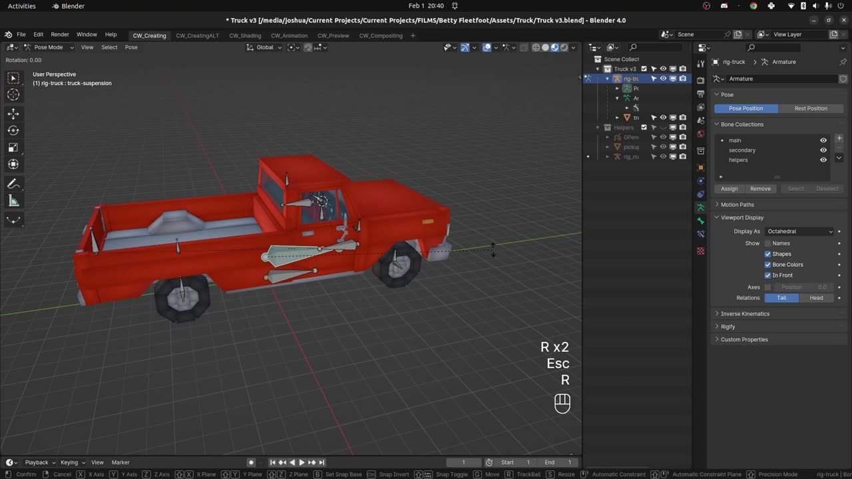Toggle auto keying record button
This screenshot has width=852, height=479.
(251, 462)
